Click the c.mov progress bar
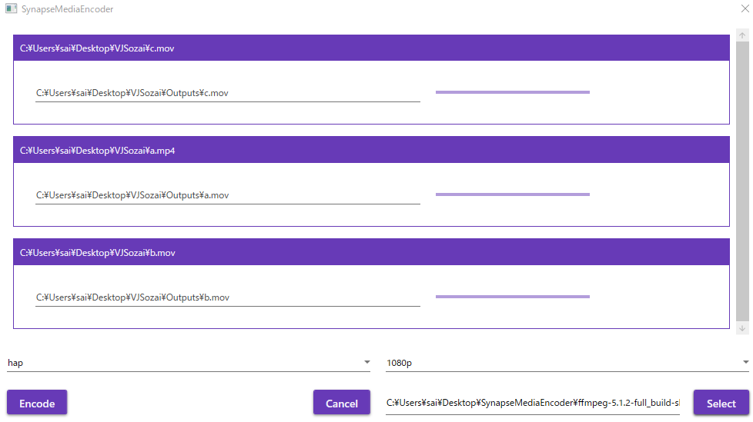The width and height of the screenshot is (753, 422). 513,92
